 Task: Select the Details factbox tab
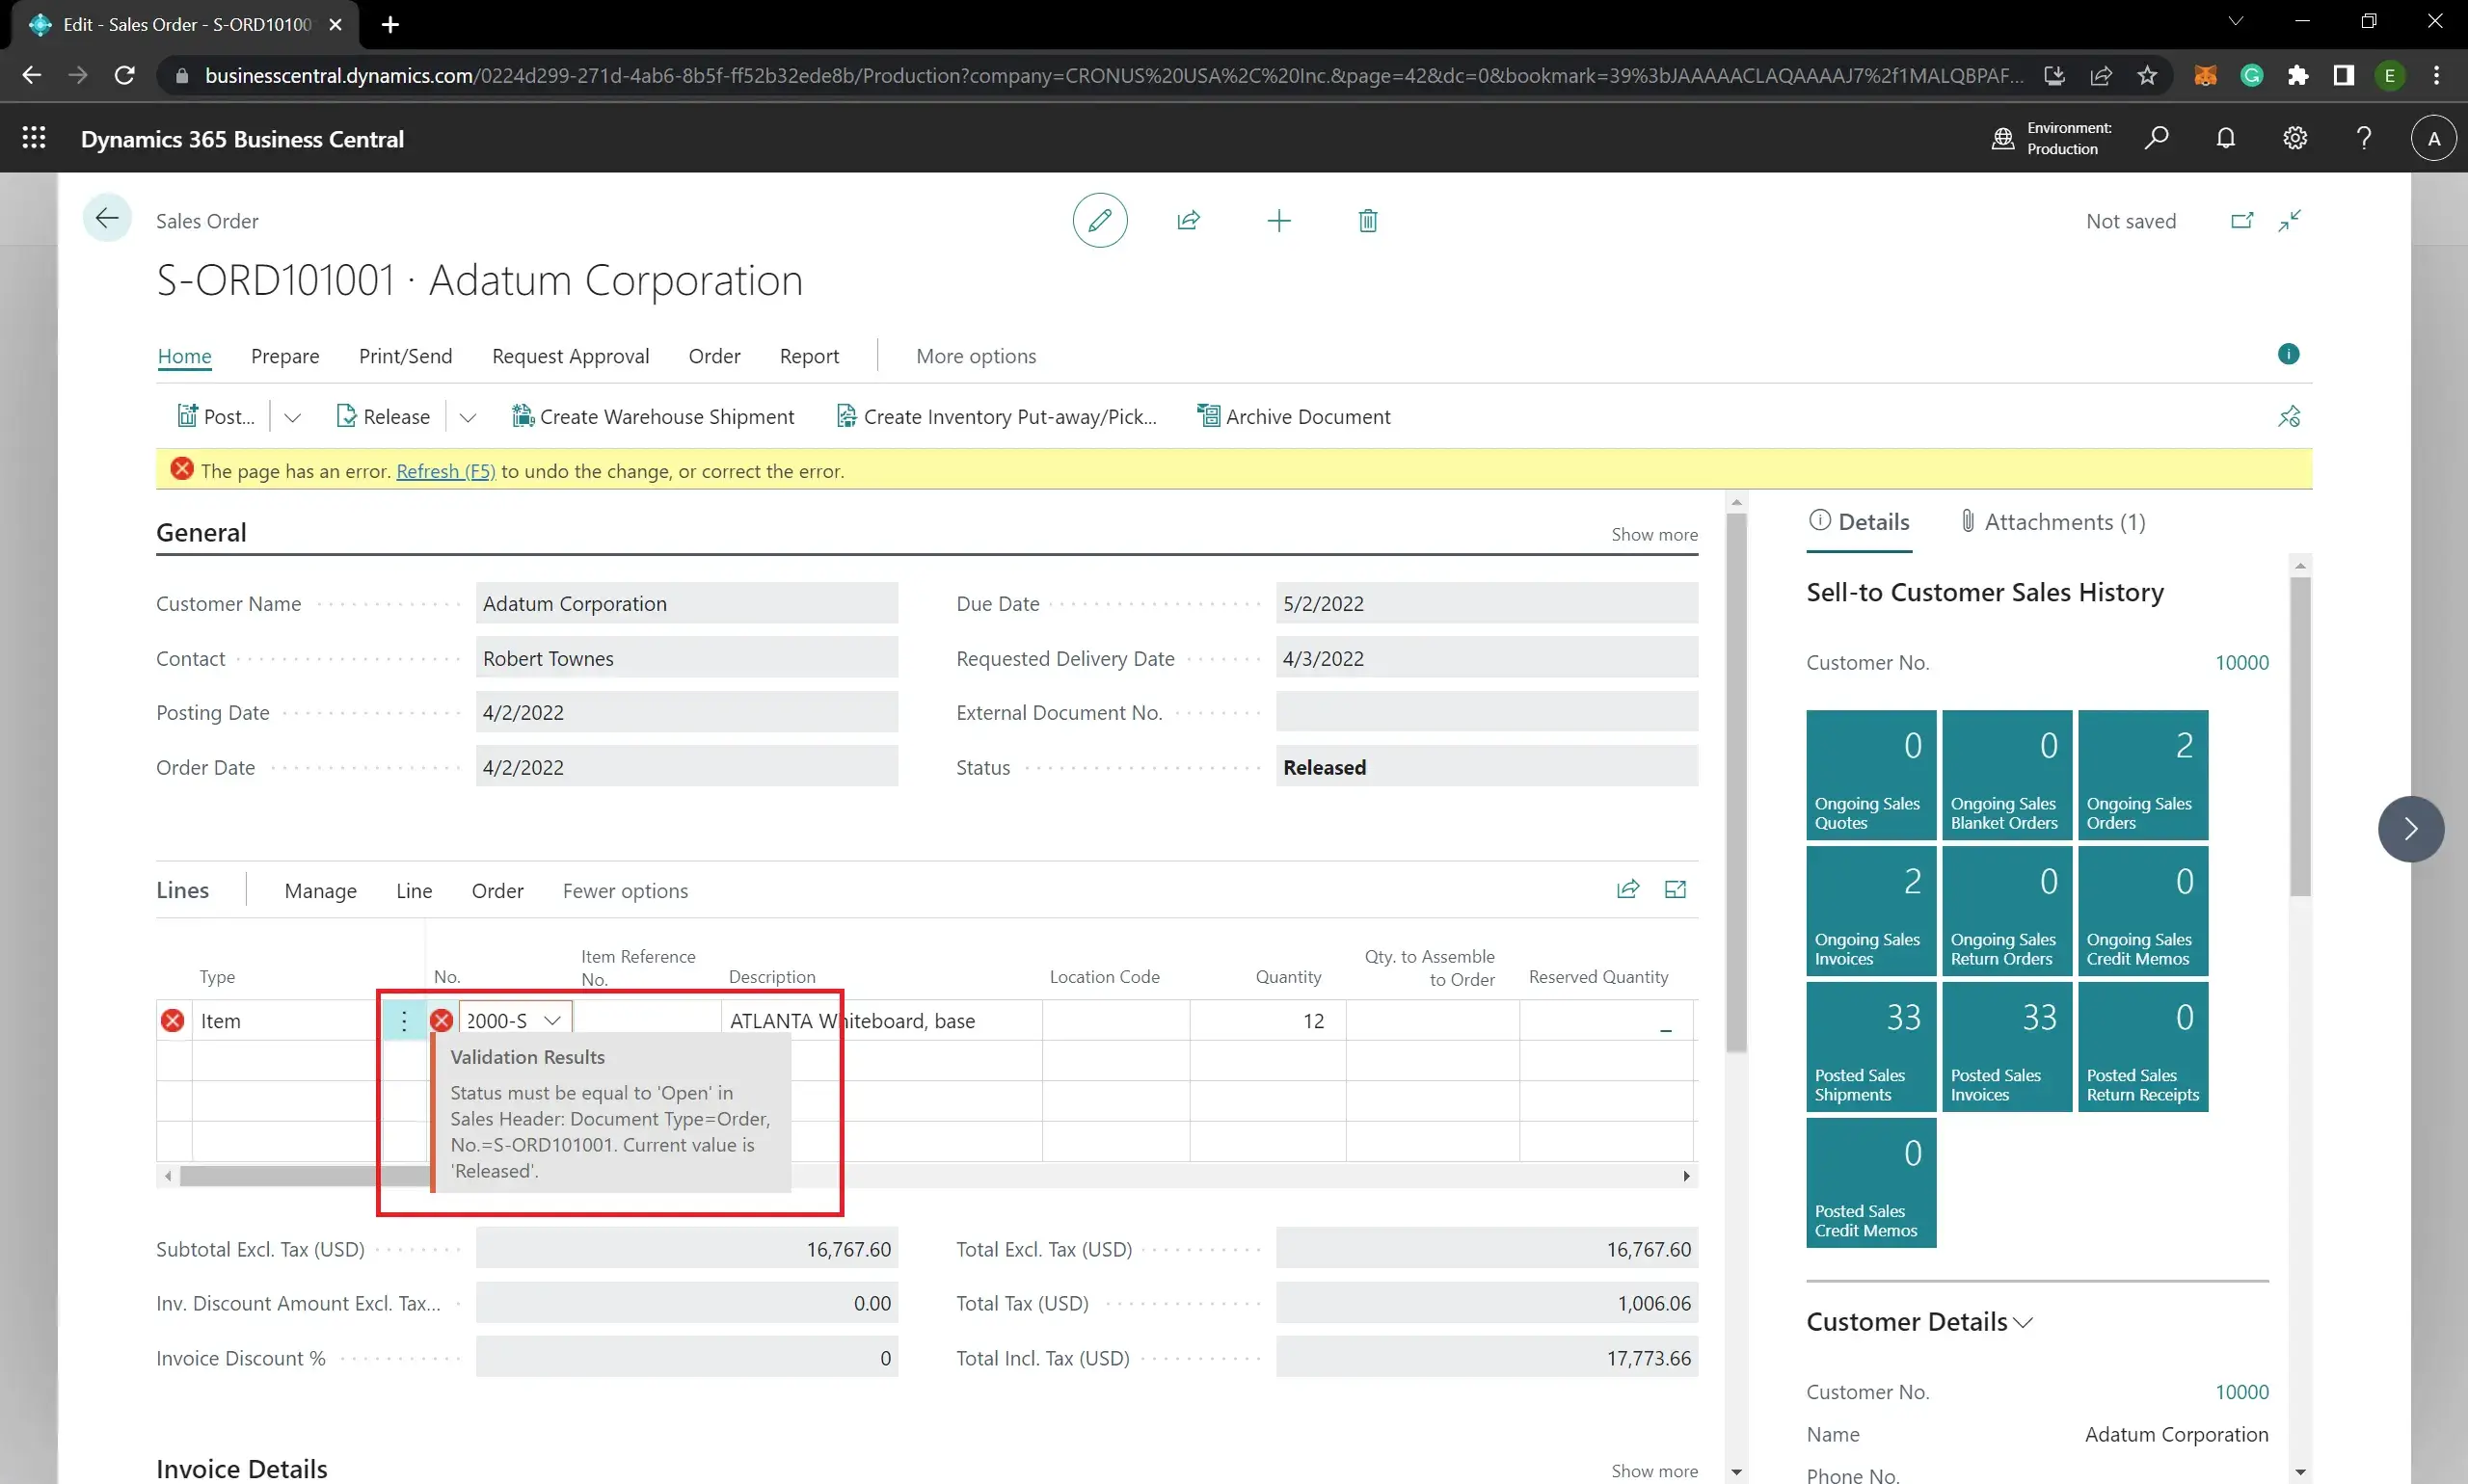[x=1860, y=522]
